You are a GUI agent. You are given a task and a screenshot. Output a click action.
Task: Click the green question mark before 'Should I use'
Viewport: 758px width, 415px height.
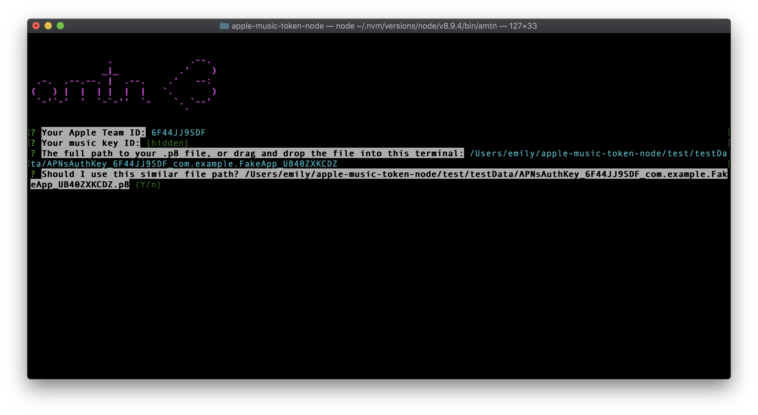pyautogui.click(x=33, y=174)
